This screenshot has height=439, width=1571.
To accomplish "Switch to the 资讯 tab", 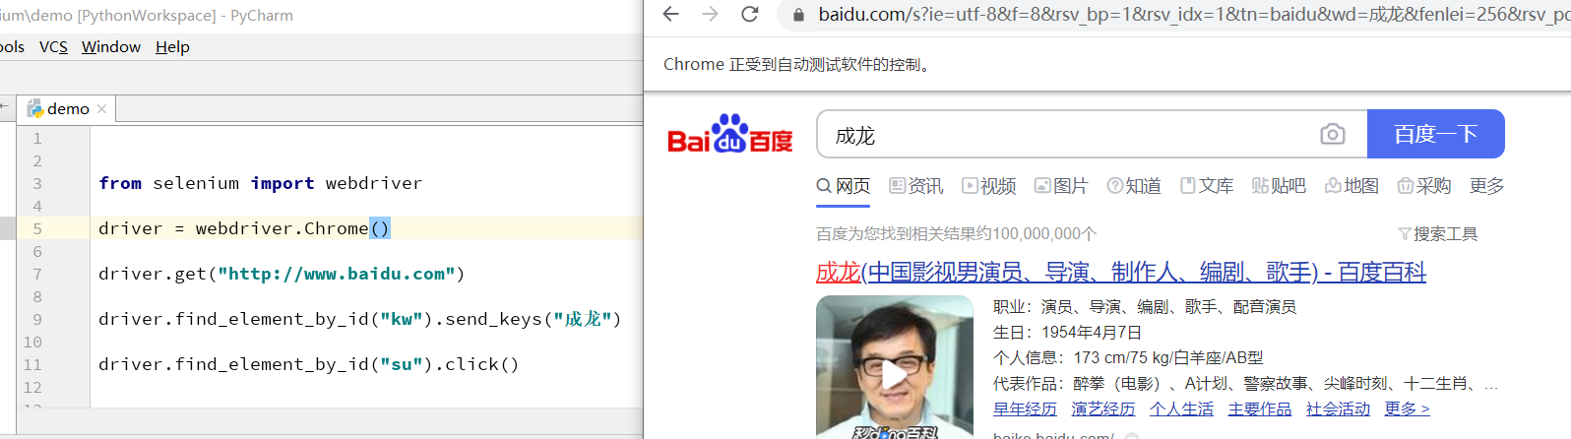I will (916, 186).
